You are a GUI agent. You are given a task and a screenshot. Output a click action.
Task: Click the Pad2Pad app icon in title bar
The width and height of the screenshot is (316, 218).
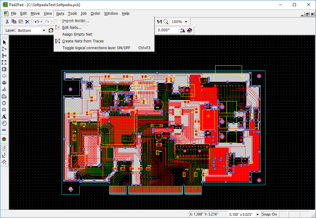pos(5,5)
